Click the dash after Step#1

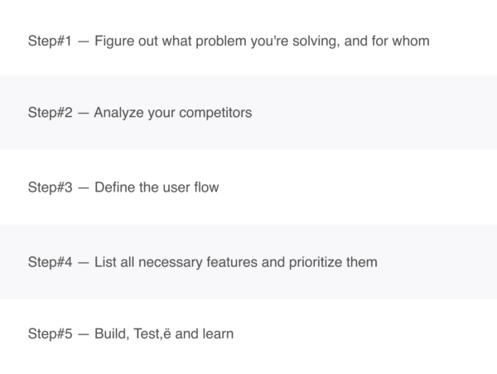[83, 41]
